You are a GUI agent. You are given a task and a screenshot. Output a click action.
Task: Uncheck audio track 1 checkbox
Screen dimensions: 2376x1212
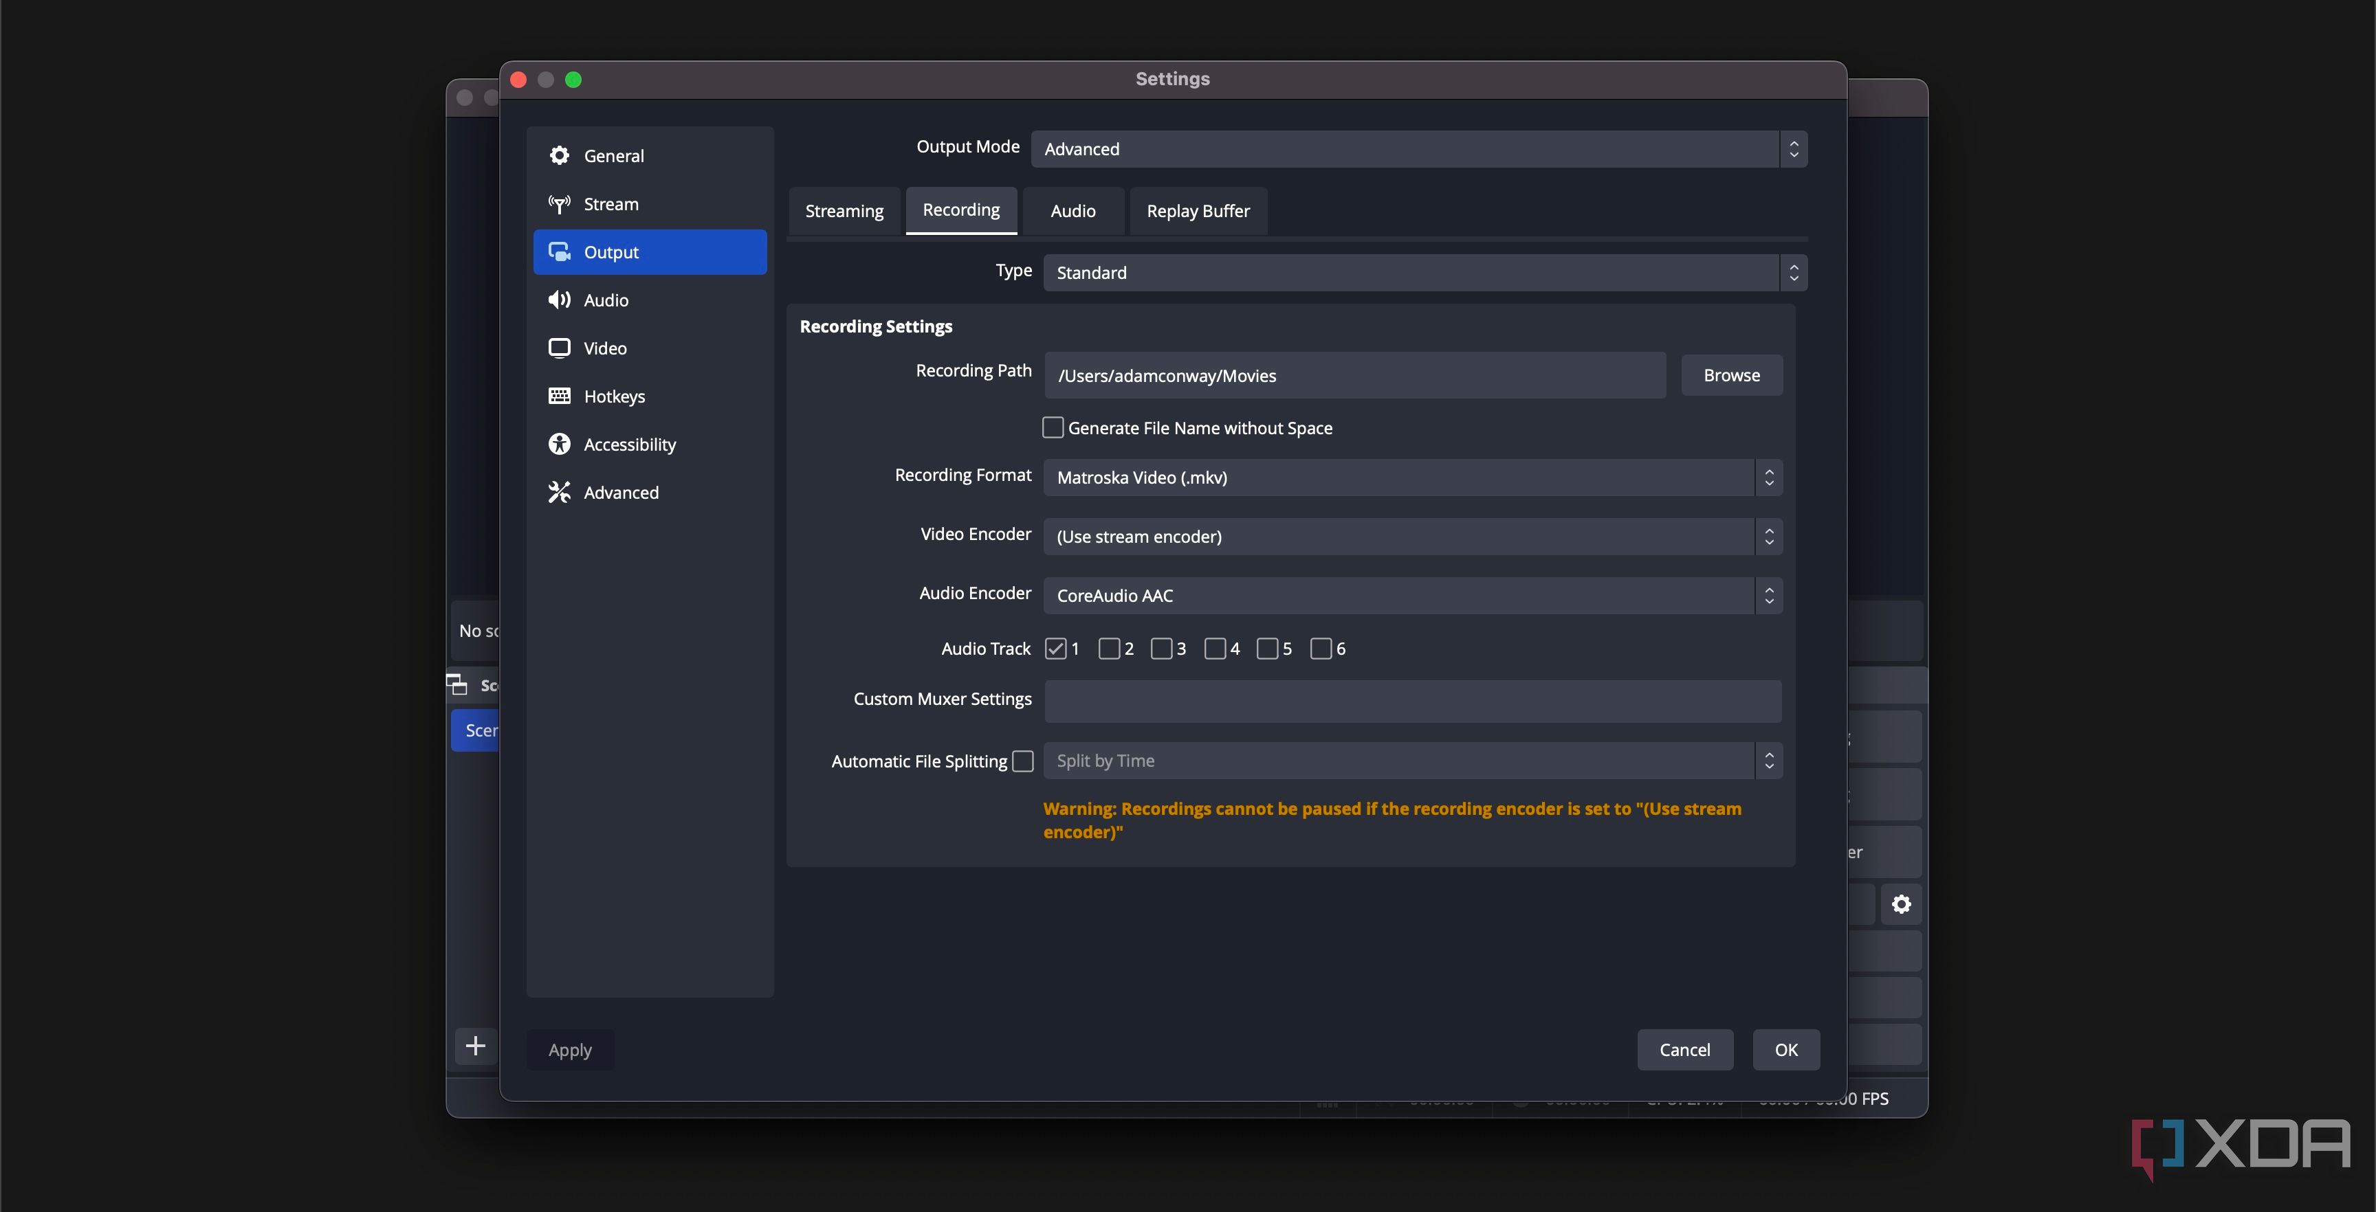click(x=1055, y=649)
